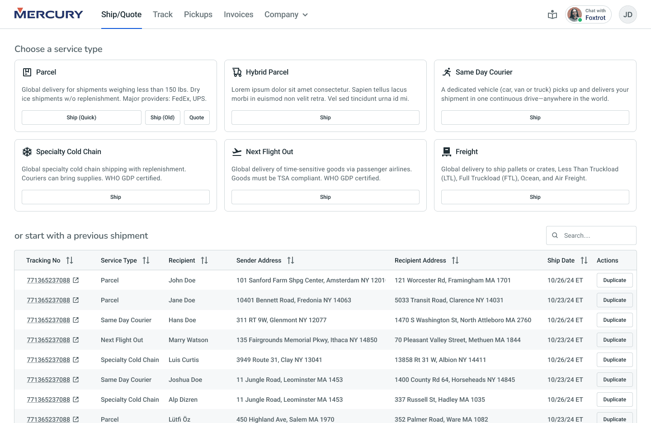Image resolution: width=651 pixels, height=423 pixels.
Task: Click address '121 Worcester Rd, Framingham MA 1701'
Action: click(x=453, y=280)
